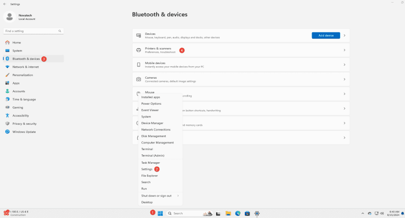Click the Add device button
Screen dimensions: 405x218
coord(326,35)
